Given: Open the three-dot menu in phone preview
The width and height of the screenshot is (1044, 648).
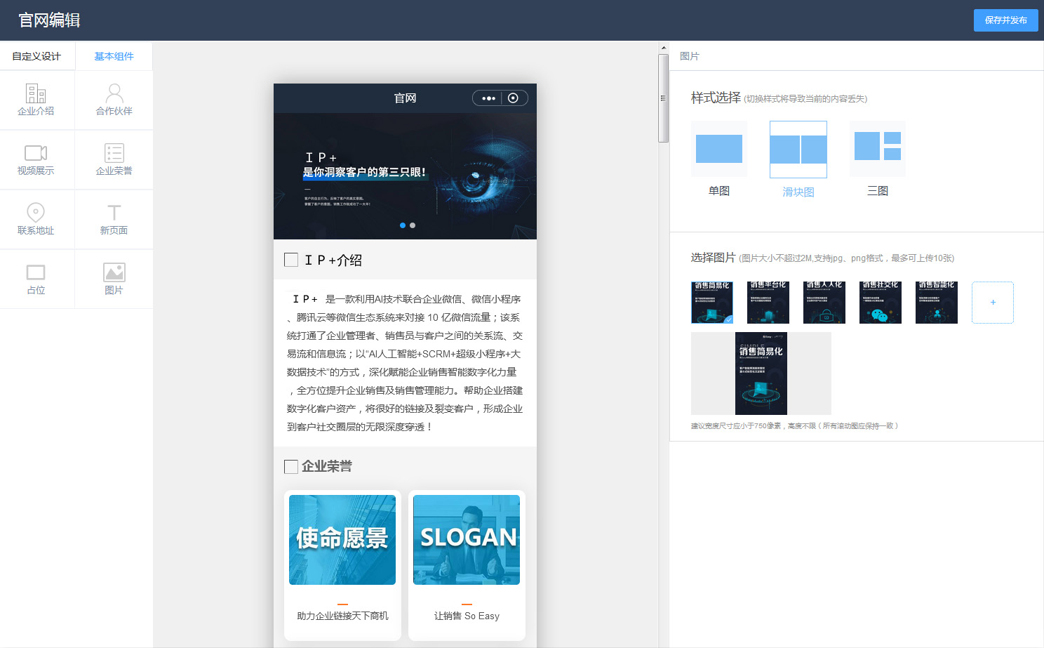Looking at the screenshot, I should point(488,98).
